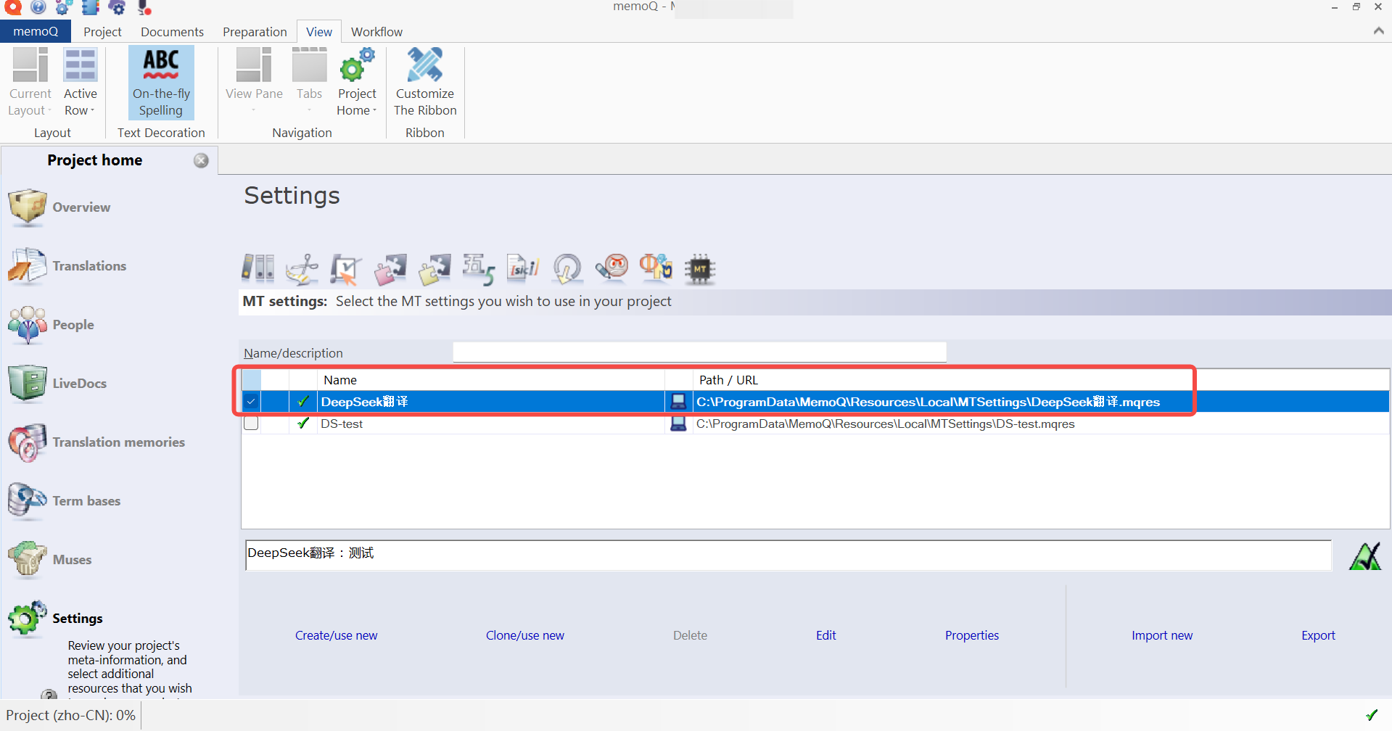
Task: Select the circular arrow download settings icon
Action: click(567, 268)
